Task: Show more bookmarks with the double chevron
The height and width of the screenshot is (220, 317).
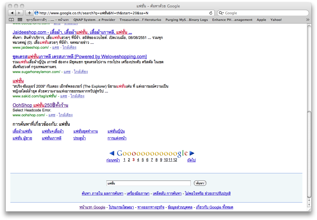Action: [x=308, y=20]
